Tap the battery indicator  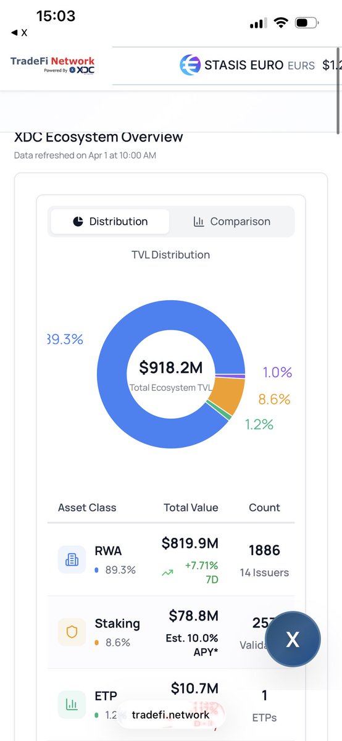[x=307, y=23]
